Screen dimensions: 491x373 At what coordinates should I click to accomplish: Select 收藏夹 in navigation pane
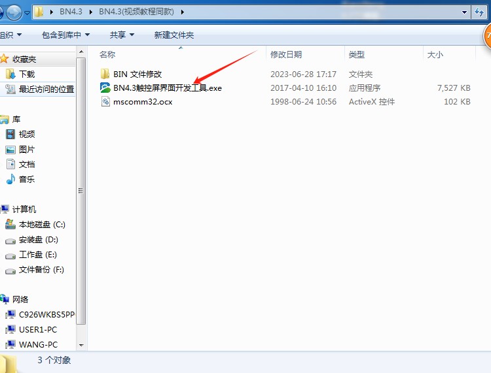[24, 59]
